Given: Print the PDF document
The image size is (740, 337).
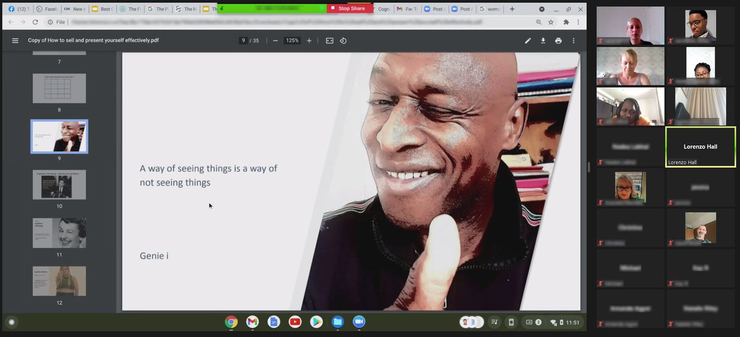Looking at the screenshot, I should pos(558,41).
